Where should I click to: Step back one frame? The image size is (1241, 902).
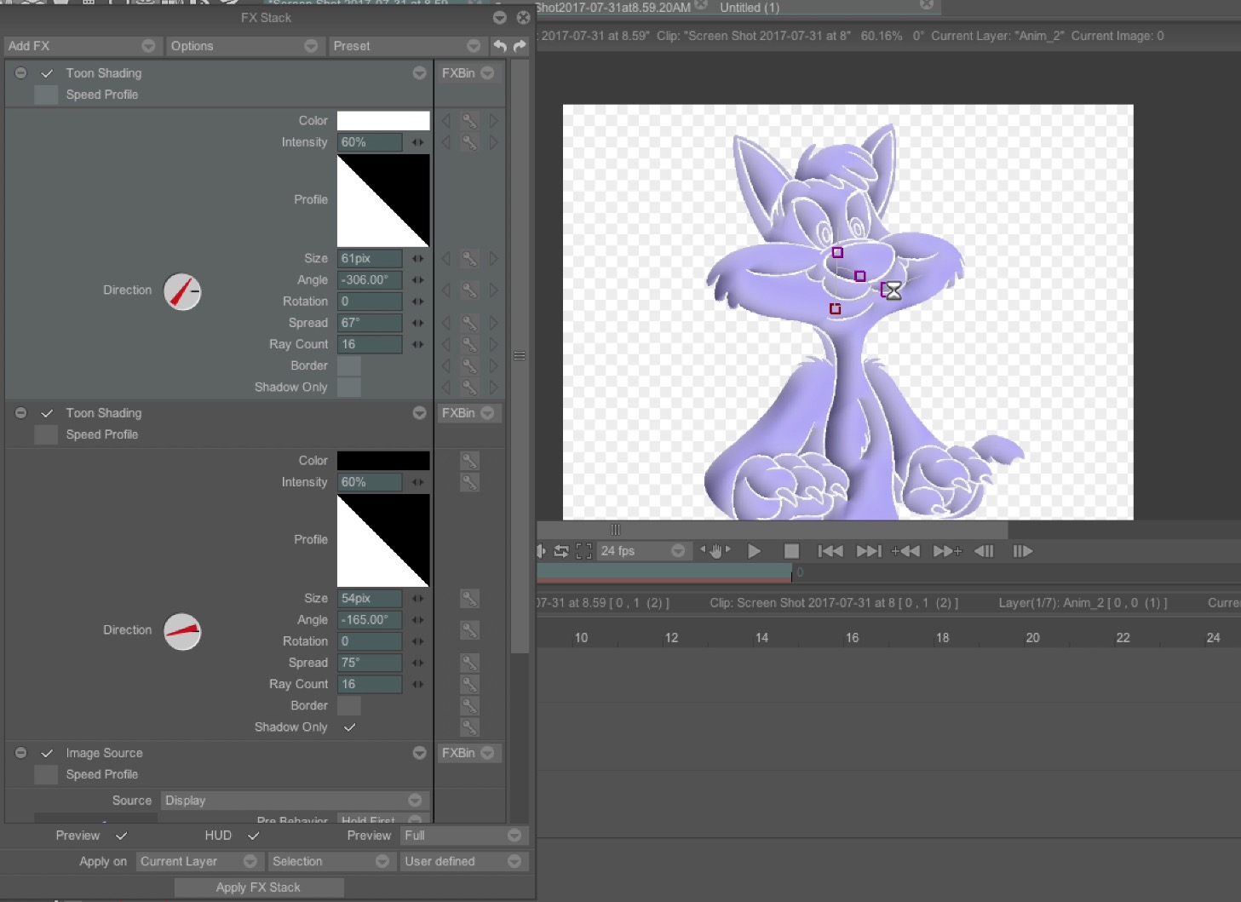pos(985,551)
